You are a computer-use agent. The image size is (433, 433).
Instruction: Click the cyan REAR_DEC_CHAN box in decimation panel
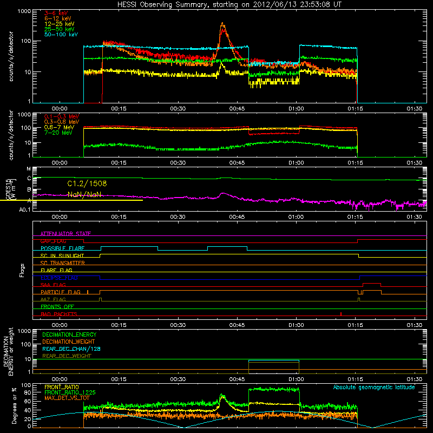tap(274, 361)
